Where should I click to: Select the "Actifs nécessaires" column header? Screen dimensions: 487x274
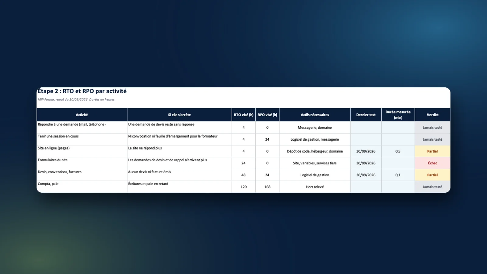click(315, 115)
